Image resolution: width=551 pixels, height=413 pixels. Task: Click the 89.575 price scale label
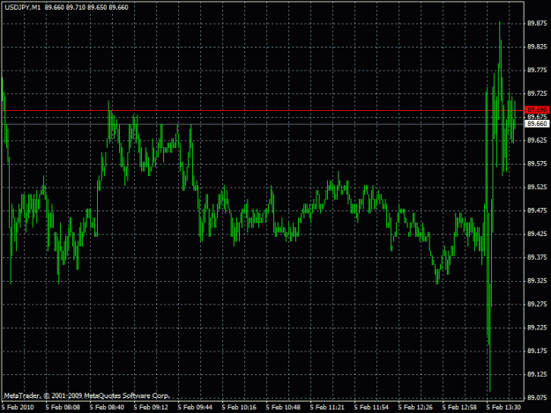coord(537,164)
